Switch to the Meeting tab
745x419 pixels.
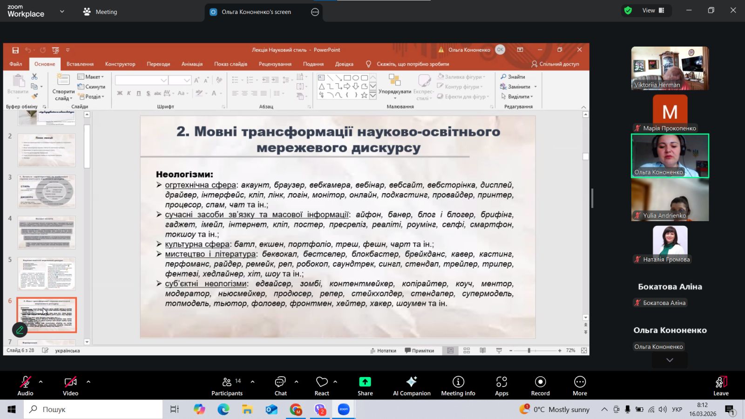coord(100,12)
